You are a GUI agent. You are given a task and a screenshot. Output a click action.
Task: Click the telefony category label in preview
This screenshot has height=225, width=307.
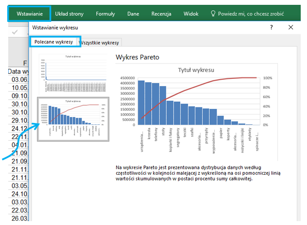pyautogui.click(x=156, y=135)
